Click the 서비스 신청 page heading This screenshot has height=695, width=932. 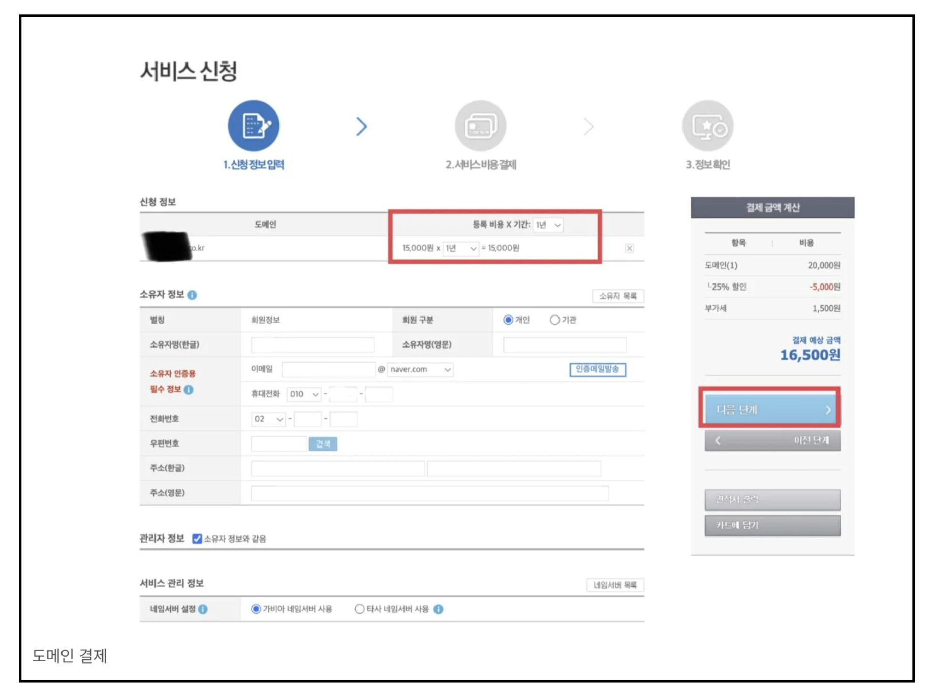pos(189,71)
